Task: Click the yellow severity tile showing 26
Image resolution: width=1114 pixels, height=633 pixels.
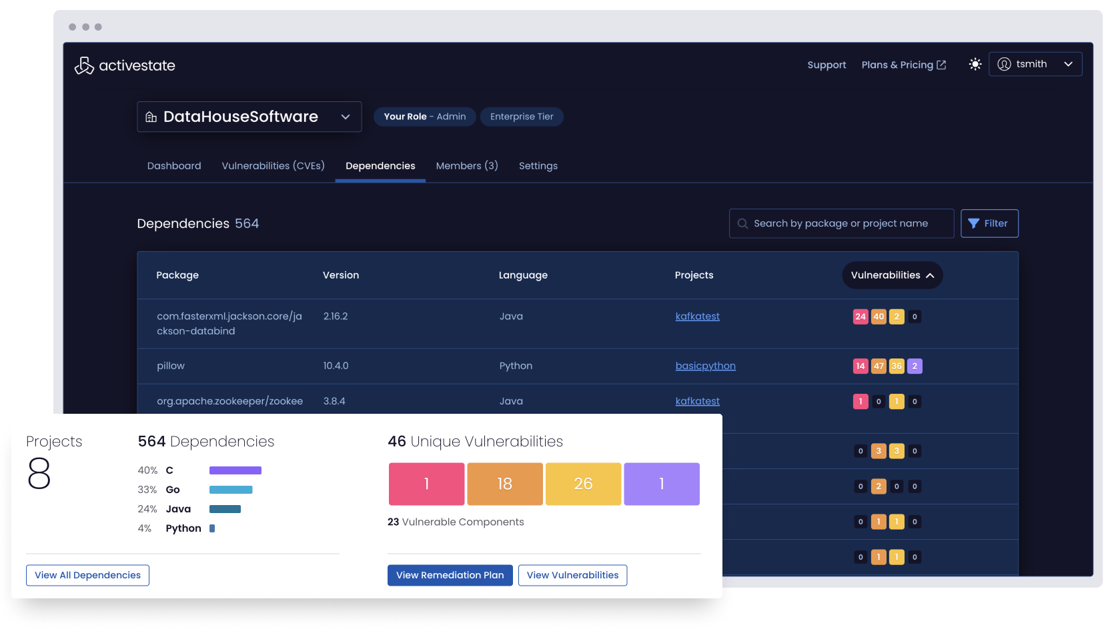Action: tap(583, 484)
